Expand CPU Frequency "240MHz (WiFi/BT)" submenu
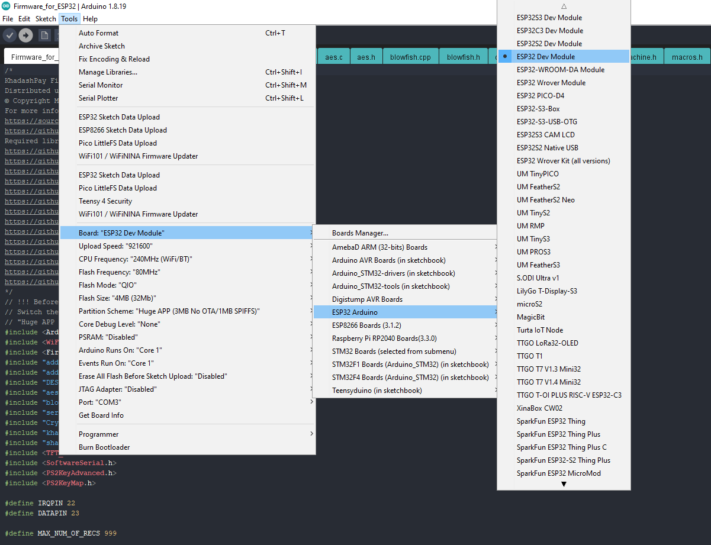The width and height of the screenshot is (711, 545). tap(188, 259)
